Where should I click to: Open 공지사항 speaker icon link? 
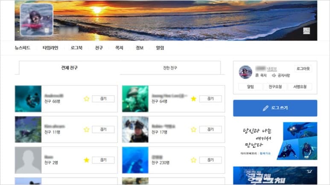coord(281,75)
